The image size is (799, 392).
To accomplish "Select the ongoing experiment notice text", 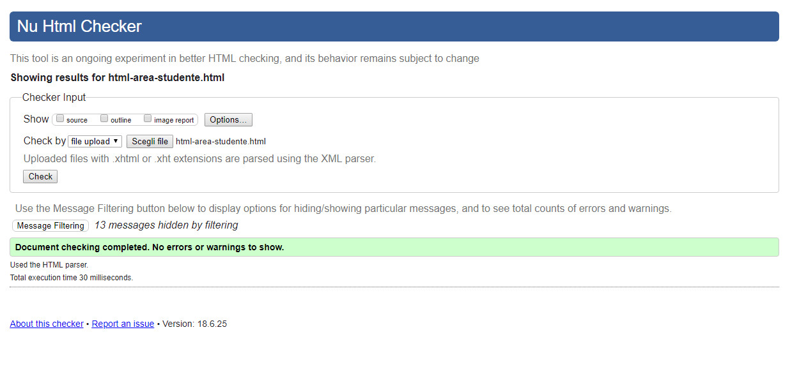I will (245, 58).
